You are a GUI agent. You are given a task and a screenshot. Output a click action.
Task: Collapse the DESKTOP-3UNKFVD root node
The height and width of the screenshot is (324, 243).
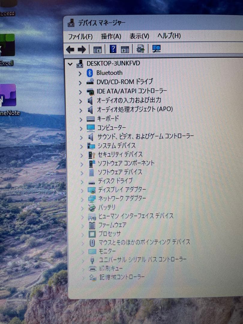coord(70,64)
